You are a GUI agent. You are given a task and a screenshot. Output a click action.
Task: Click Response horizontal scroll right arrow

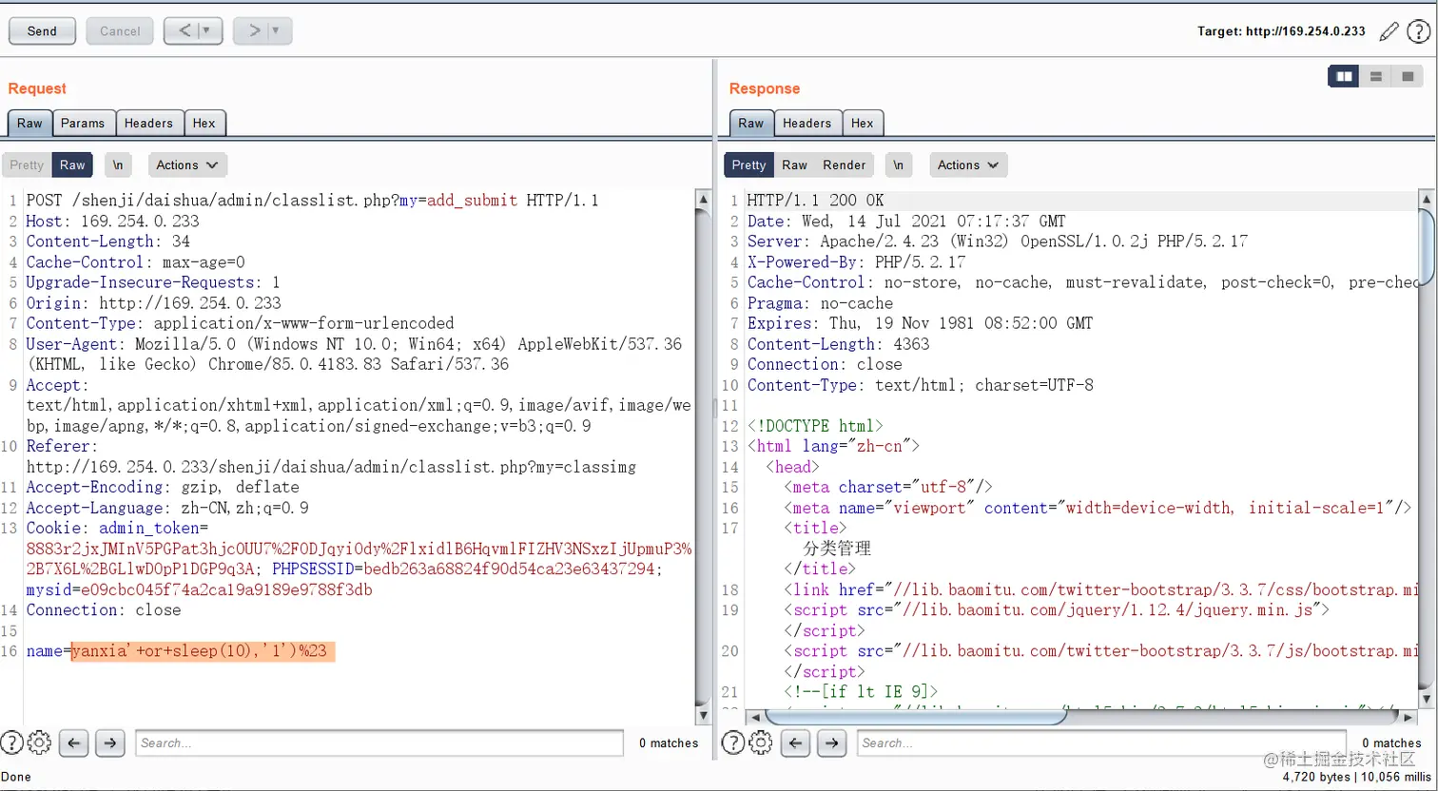1409,718
